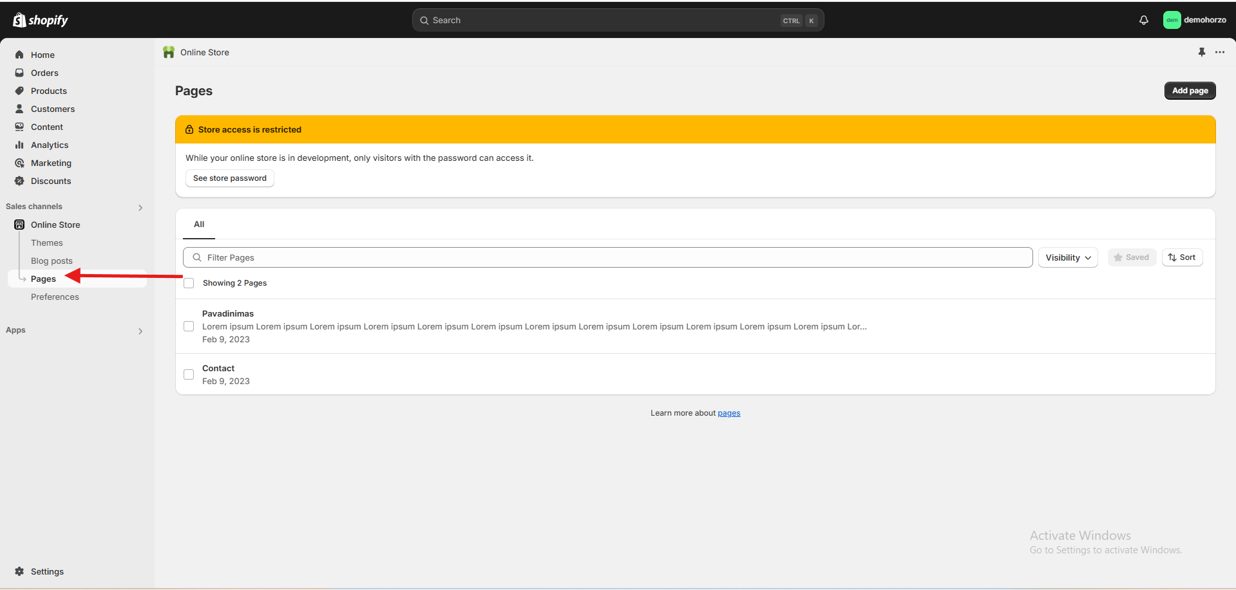Click the Add page button
The width and height of the screenshot is (1236, 590).
pos(1190,91)
